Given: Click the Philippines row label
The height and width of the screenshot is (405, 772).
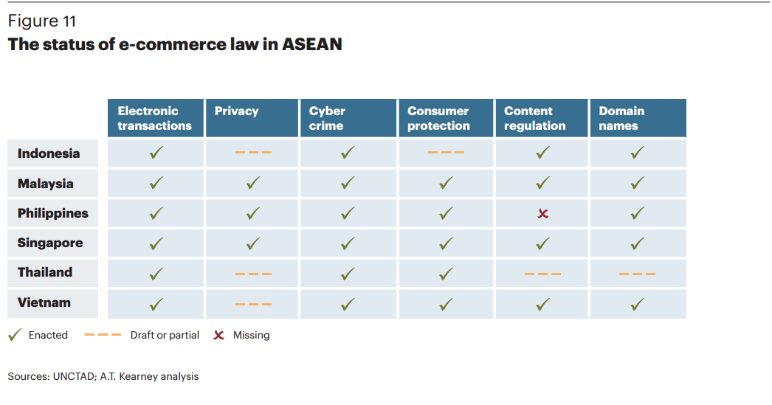Looking at the screenshot, I should (x=53, y=213).
